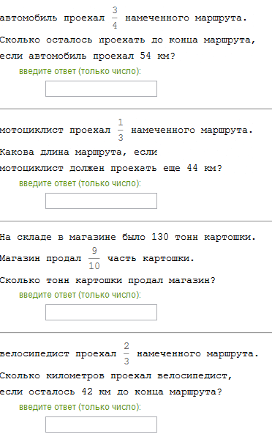This screenshot has width=272, height=437.
Task: Click the text 'мотоциклист должен проехать еще 44 км?'
Action: [111, 168]
